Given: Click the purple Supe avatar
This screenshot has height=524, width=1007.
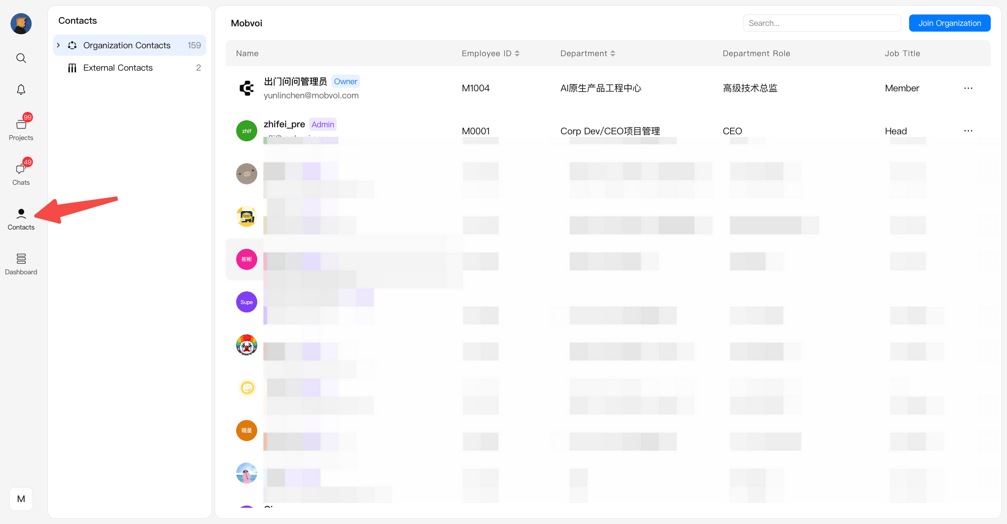Looking at the screenshot, I should (x=247, y=302).
